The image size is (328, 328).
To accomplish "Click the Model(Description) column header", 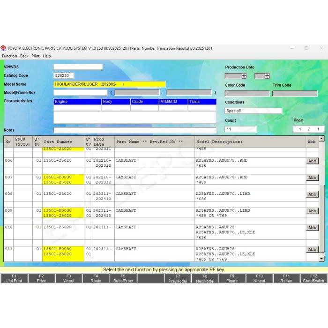I will pos(250,142).
